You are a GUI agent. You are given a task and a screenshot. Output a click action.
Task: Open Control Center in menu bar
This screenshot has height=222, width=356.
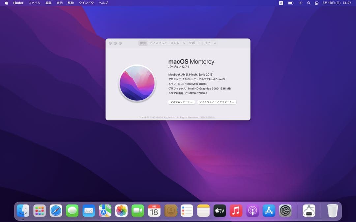pos(316,3)
